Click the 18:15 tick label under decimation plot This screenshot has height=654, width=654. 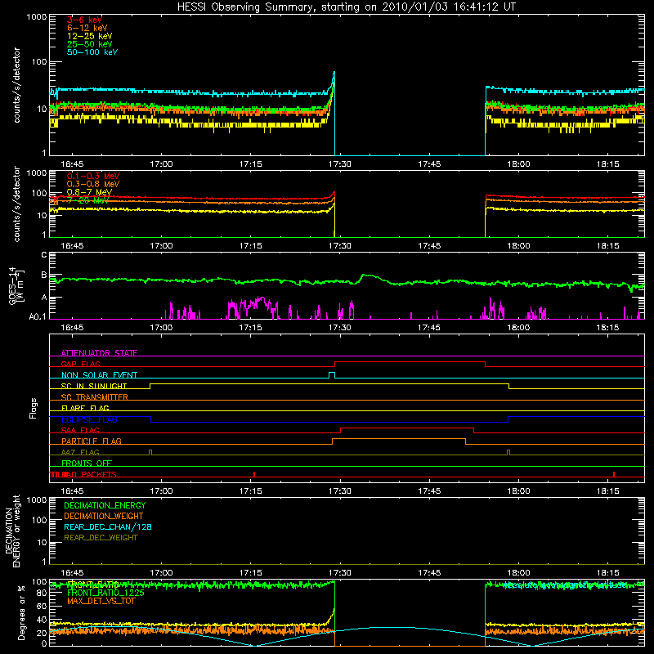[x=607, y=573]
